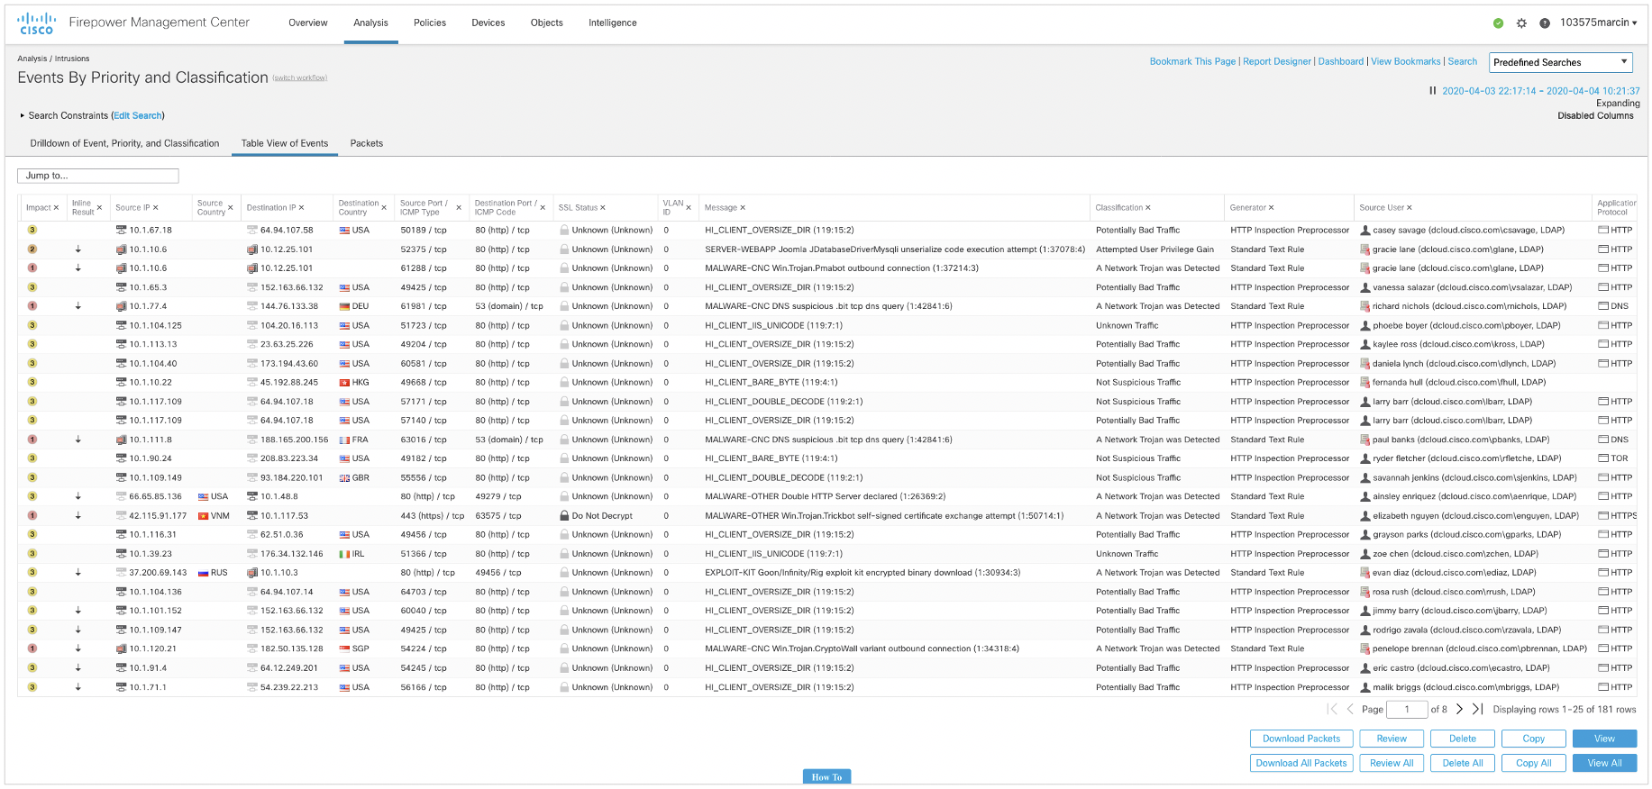The image size is (1652, 789).
Task: Click the Copy All button
Action: click(1534, 763)
